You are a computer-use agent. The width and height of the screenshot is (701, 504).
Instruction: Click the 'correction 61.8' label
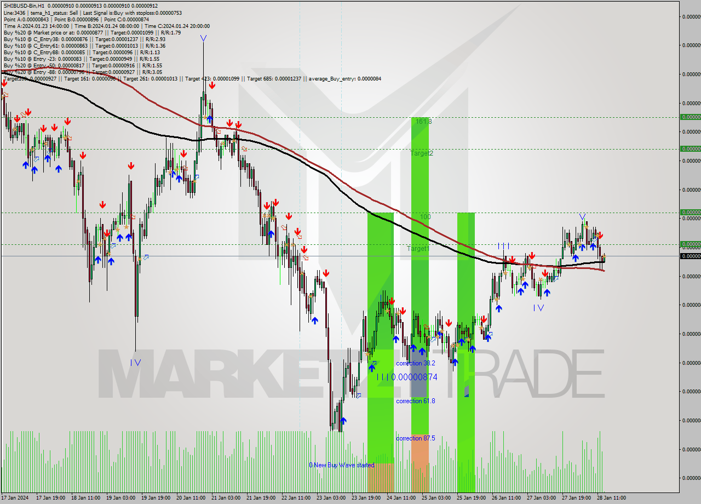pyautogui.click(x=416, y=401)
